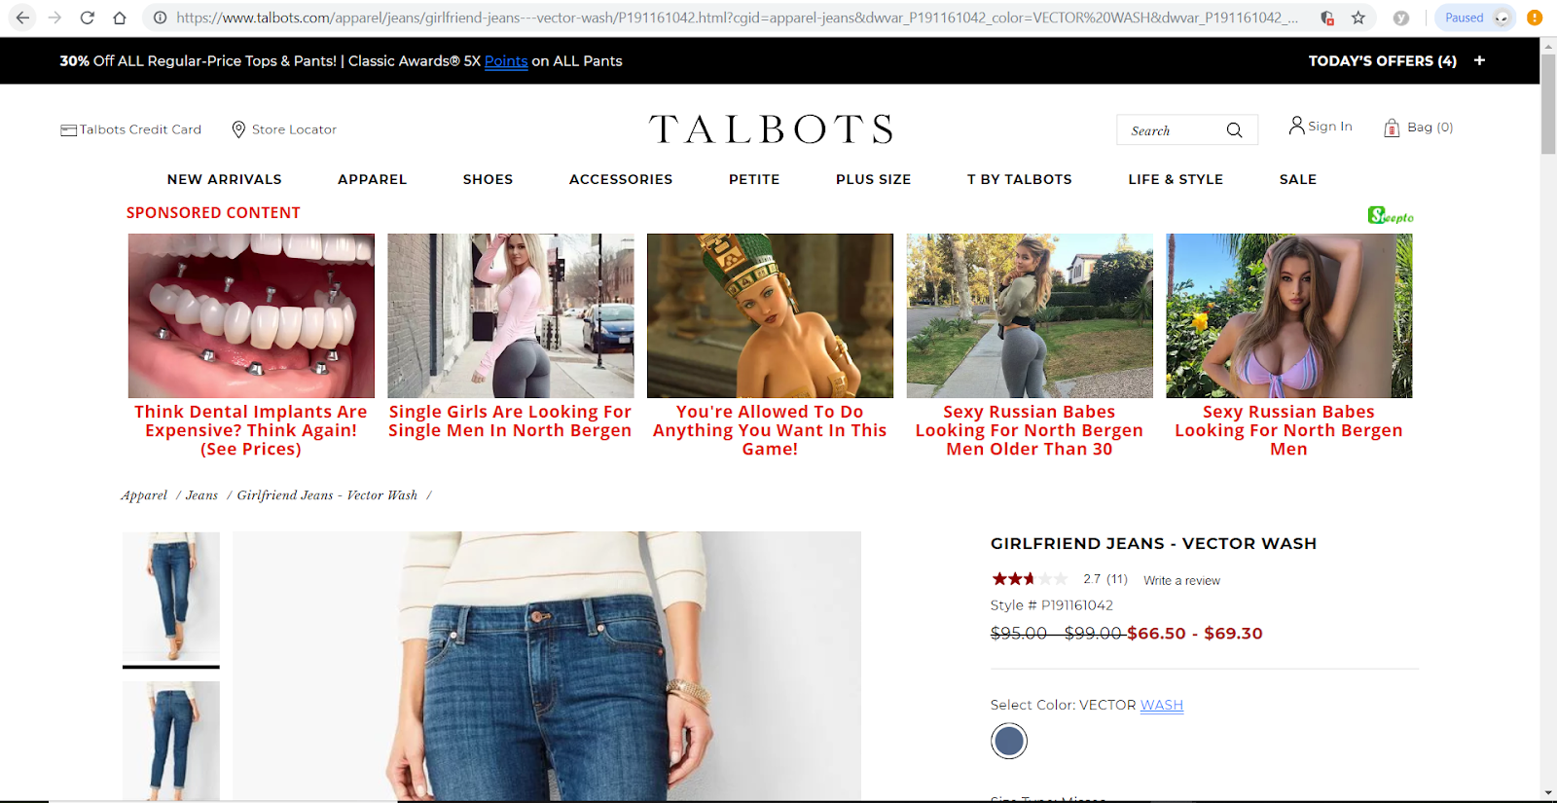Open the PETITE menu
1557x803 pixels.
[754, 179]
